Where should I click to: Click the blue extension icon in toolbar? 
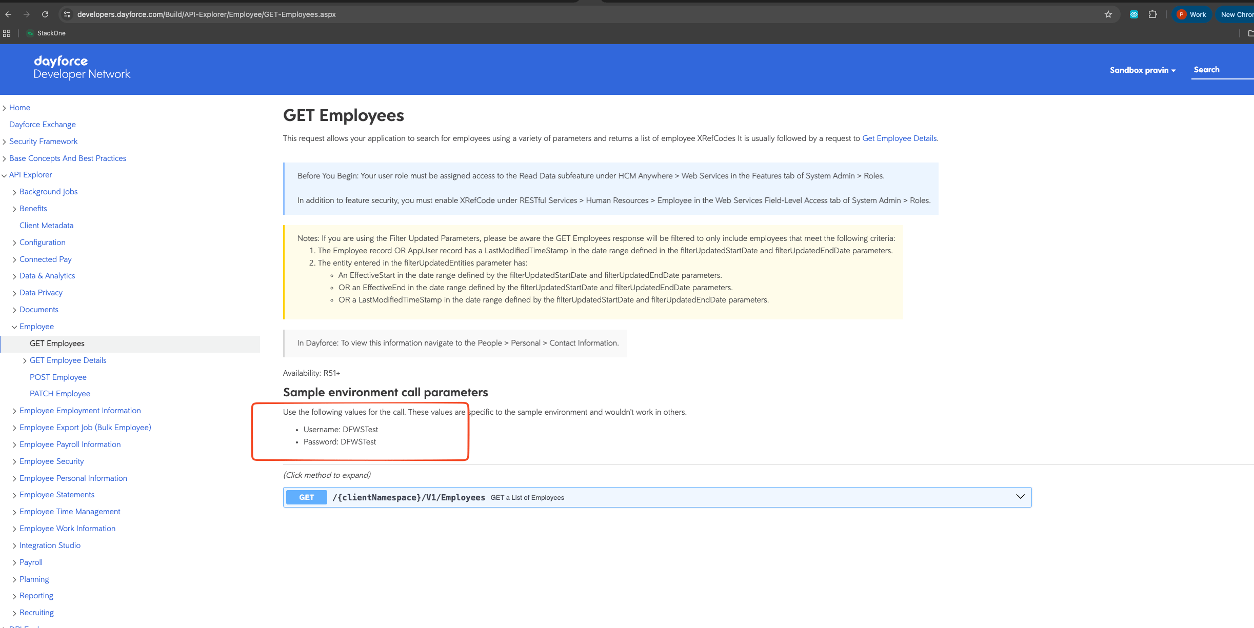1133,14
